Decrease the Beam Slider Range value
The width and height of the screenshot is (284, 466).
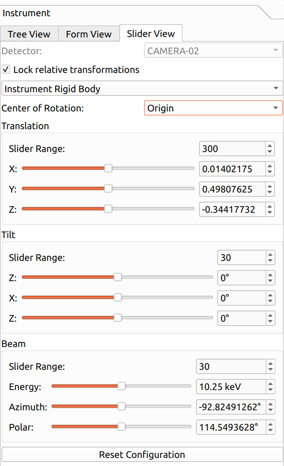click(x=270, y=370)
